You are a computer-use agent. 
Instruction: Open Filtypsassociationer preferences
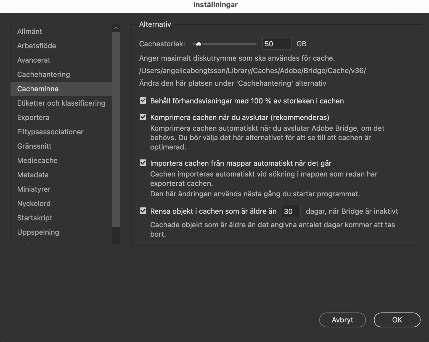(x=50, y=132)
